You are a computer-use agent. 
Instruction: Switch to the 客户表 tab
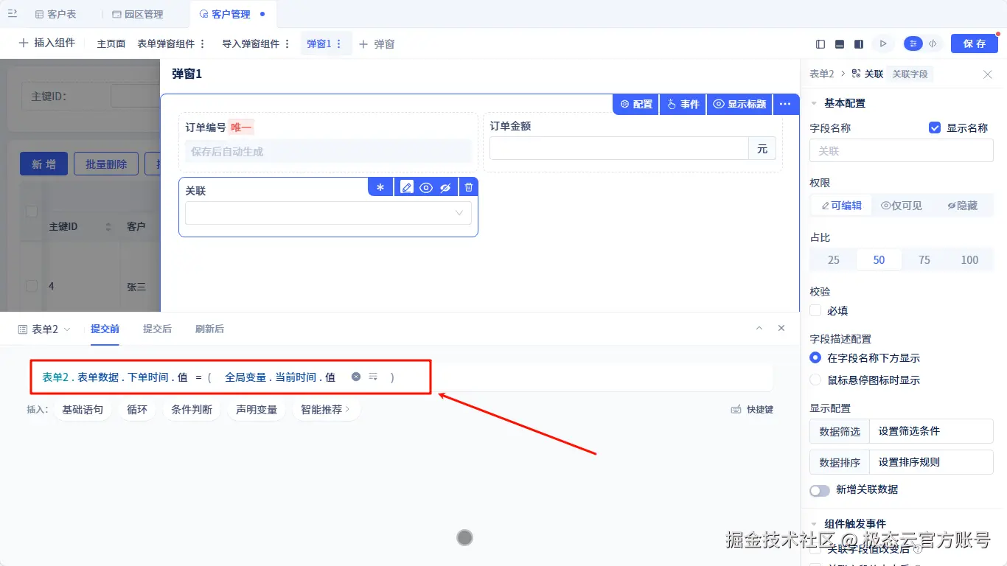55,14
